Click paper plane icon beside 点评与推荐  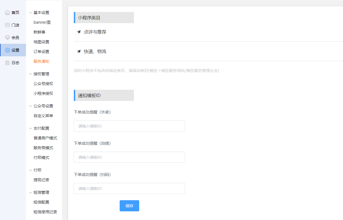pyautogui.click(x=79, y=32)
